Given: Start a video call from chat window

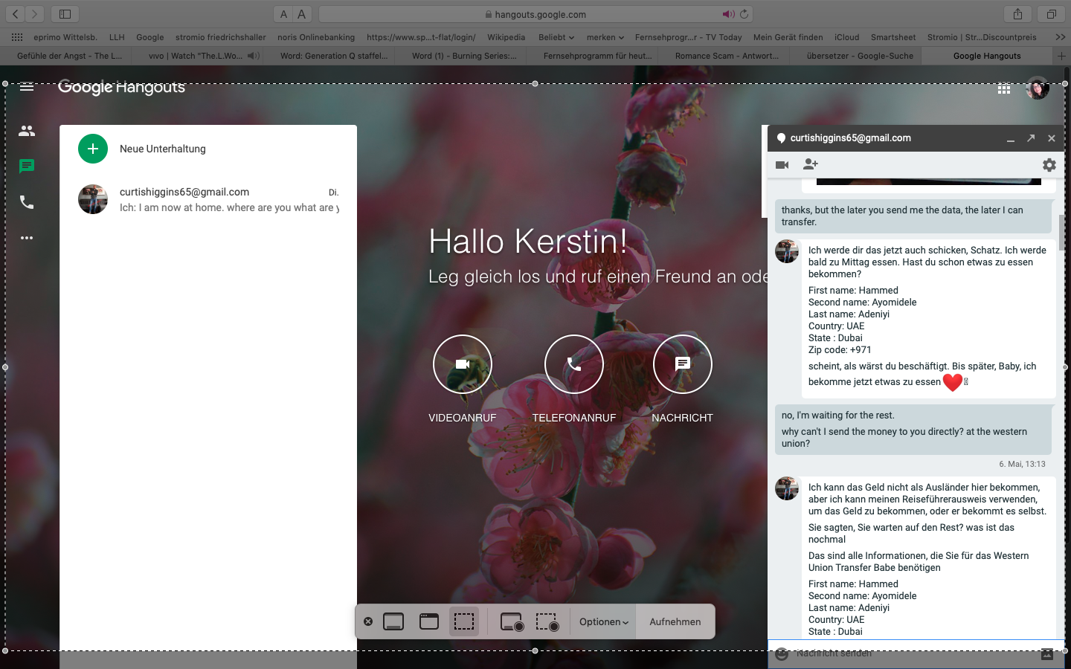Looking at the screenshot, I should point(782,165).
